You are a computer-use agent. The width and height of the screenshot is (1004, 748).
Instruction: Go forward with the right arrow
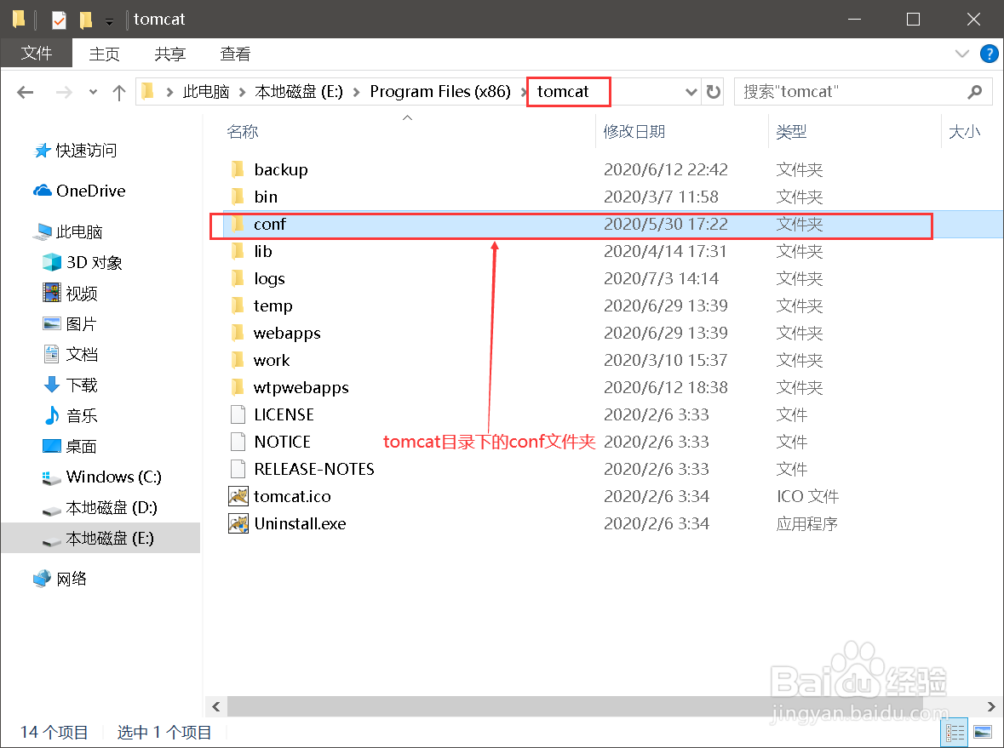[x=64, y=92]
